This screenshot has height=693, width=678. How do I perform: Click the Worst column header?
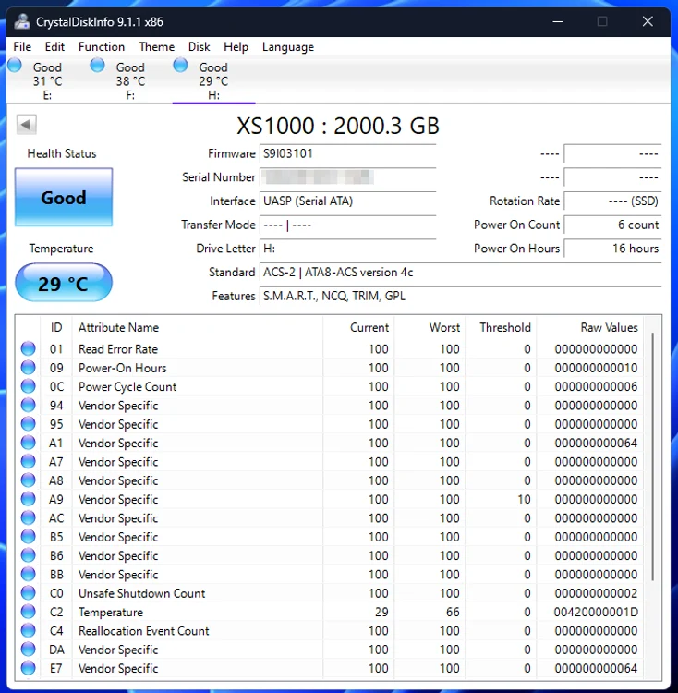(430, 327)
